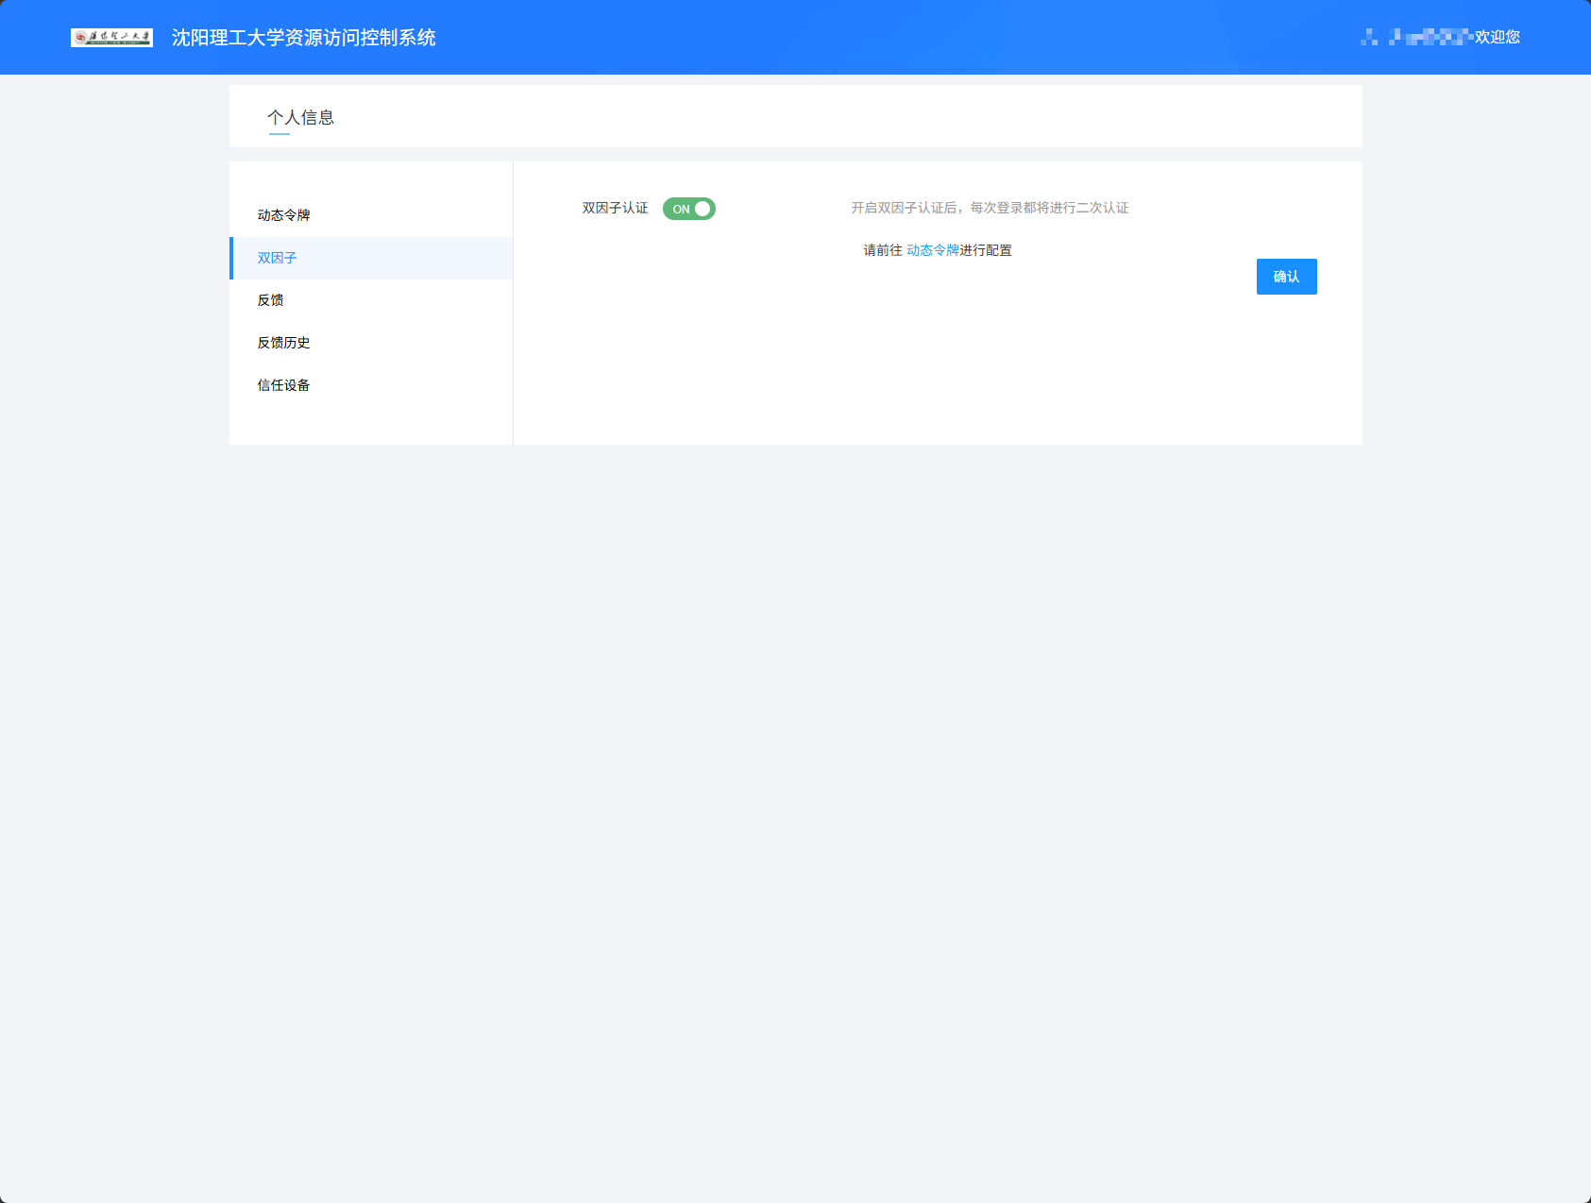Click the university logo in header
The height and width of the screenshot is (1203, 1591).
pyautogui.click(x=111, y=38)
